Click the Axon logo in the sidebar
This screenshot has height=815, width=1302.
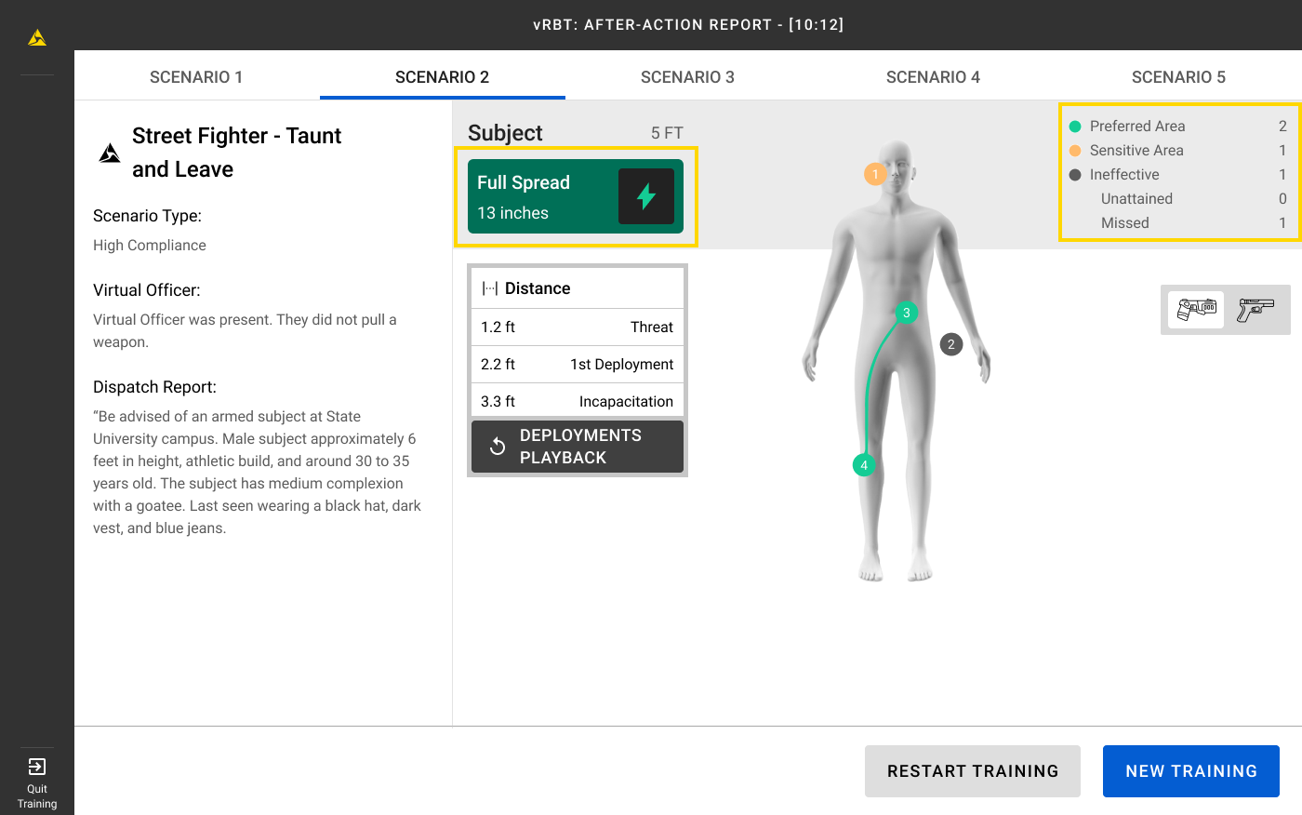pyautogui.click(x=37, y=38)
